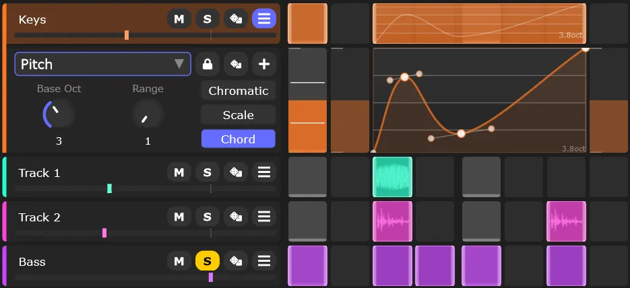Open the Bass track hamburger menu

tap(264, 262)
